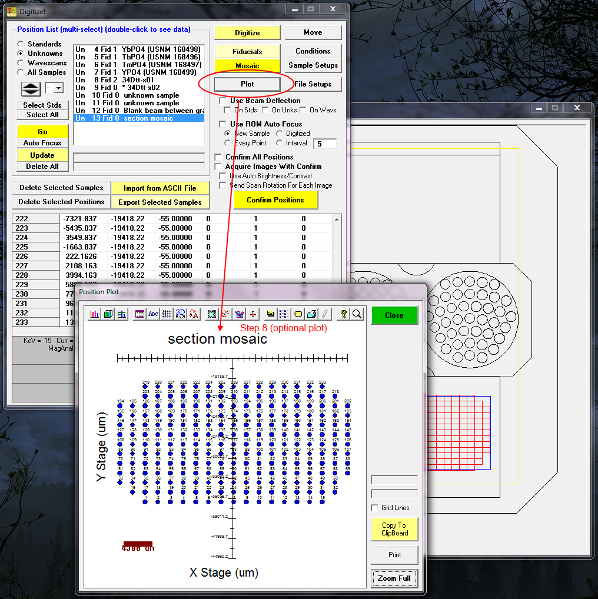Screen dimensions: 598x599
Task: Click the font size icon
Action: pyautogui.click(x=194, y=314)
